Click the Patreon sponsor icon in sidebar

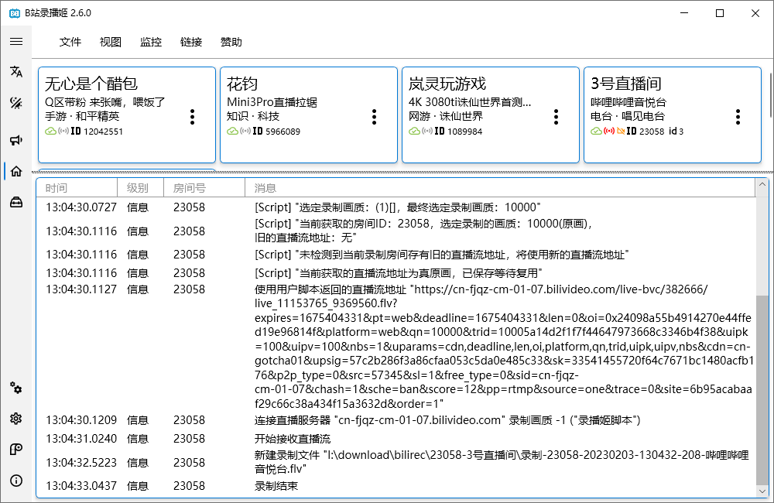16,449
